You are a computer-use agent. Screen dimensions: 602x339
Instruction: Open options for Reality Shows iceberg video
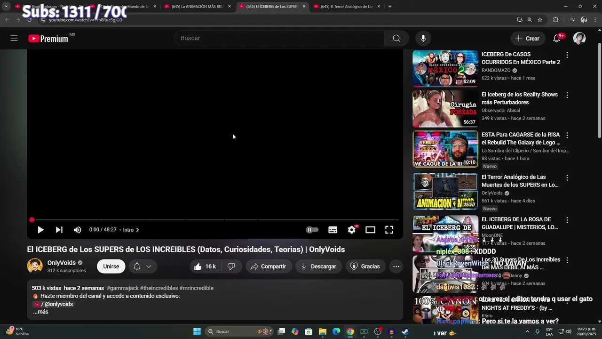(x=567, y=95)
